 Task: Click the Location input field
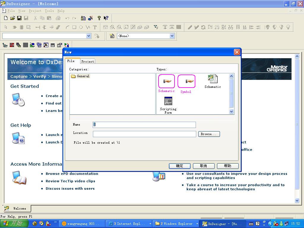tap(145, 134)
